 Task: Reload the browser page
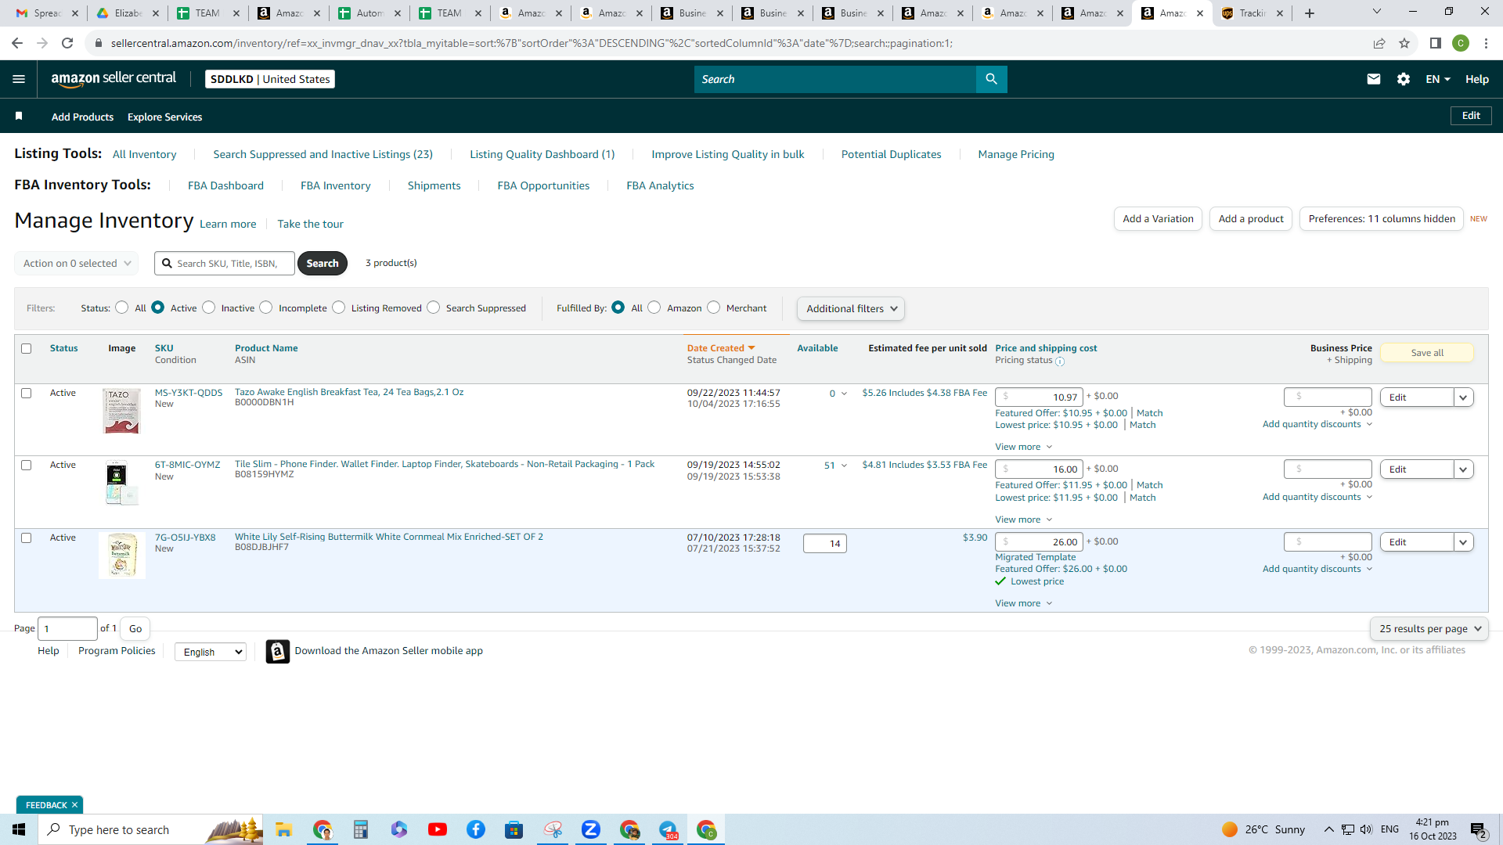[67, 43]
